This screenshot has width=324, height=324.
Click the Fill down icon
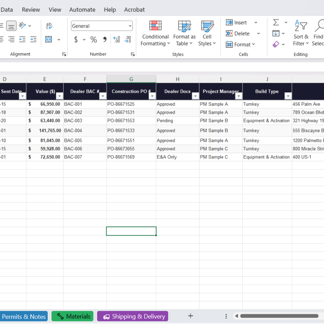276,33
